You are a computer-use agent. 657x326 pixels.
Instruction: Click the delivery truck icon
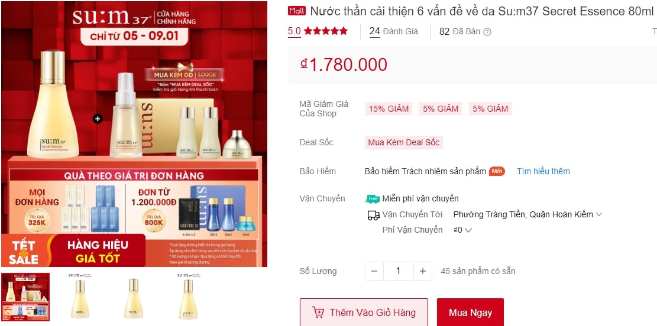click(373, 215)
